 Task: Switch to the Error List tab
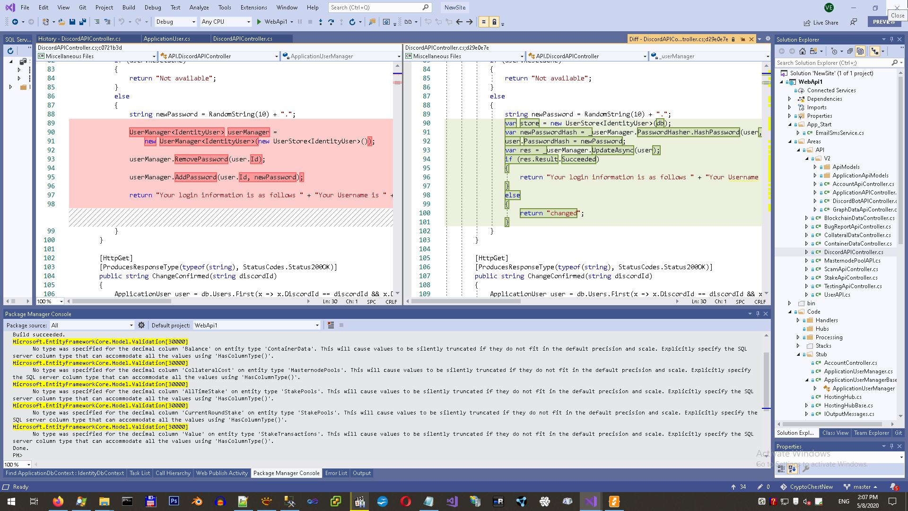[x=336, y=473]
